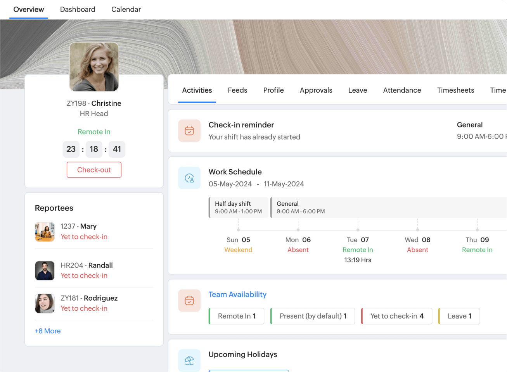Go to the Approvals tab

tap(316, 90)
